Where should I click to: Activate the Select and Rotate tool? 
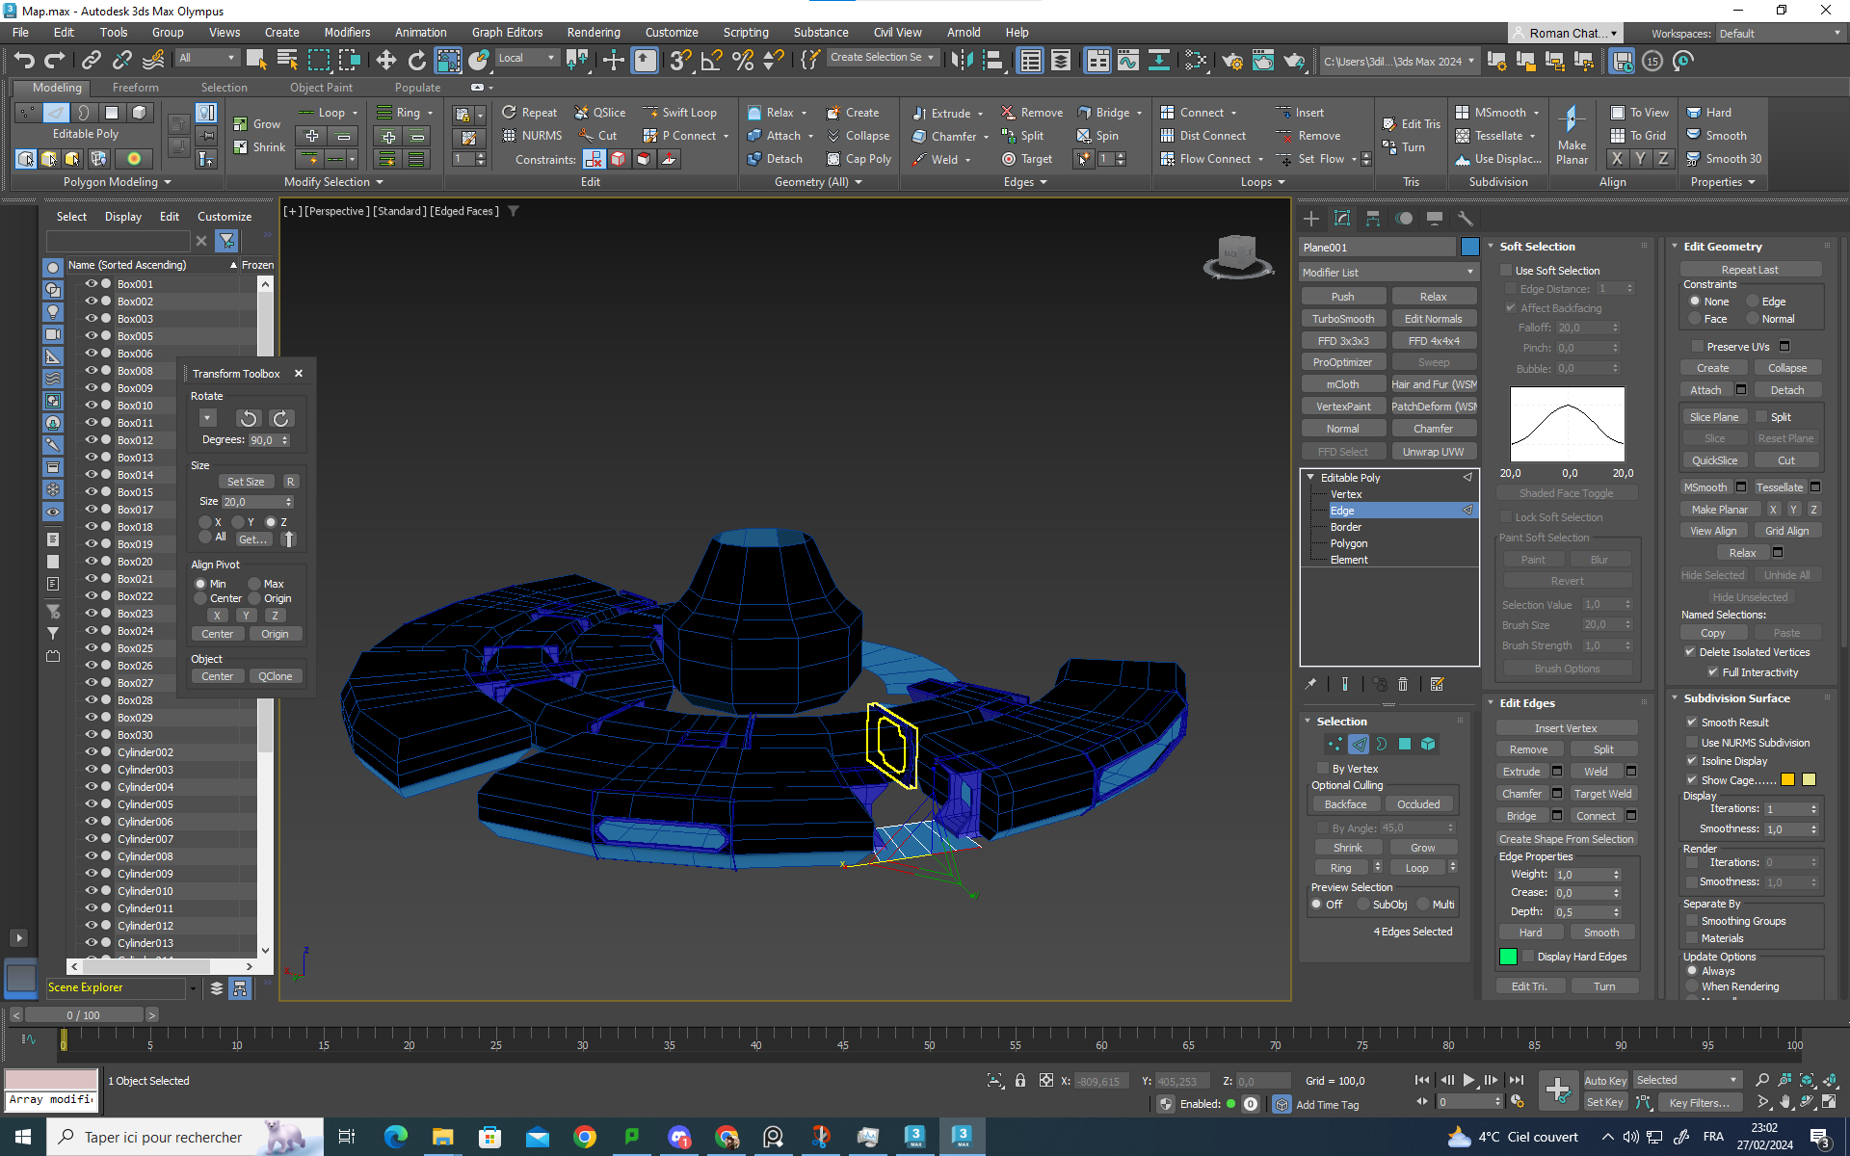pyautogui.click(x=417, y=61)
